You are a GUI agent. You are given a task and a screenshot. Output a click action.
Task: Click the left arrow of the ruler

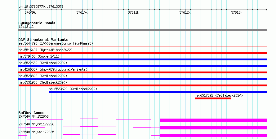[19, 10]
